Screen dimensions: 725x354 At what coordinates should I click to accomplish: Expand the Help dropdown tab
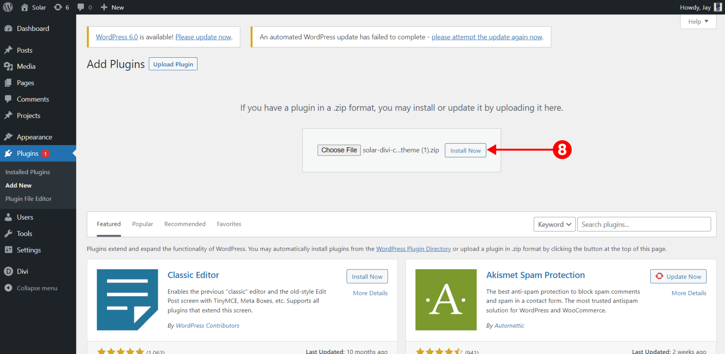pos(698,21)
